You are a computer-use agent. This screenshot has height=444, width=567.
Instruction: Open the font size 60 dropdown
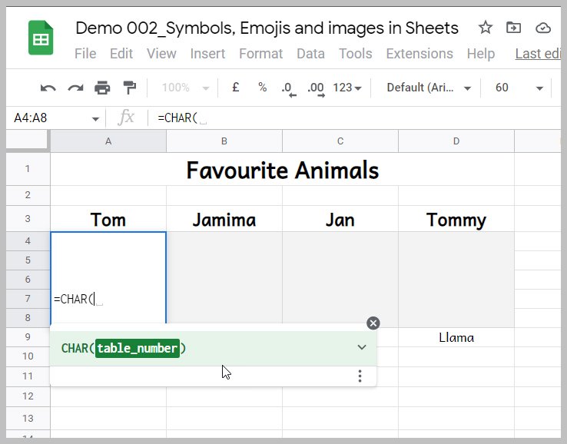click(519, 88)
